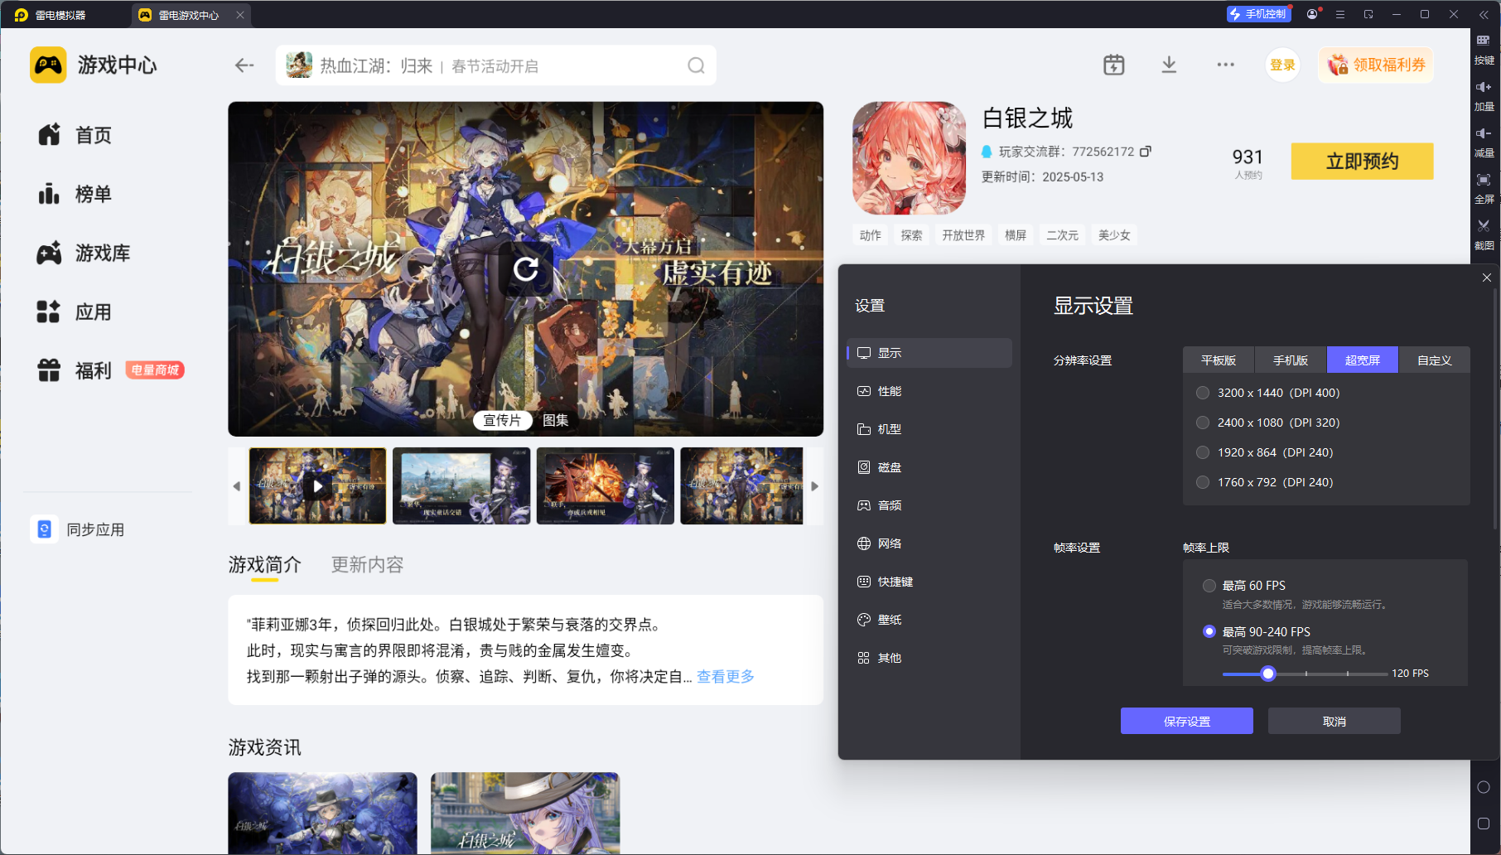The image size is (1501, 855).
Task: Toggle 全屏 fullscreen mode
Action: click(1484, 188)
